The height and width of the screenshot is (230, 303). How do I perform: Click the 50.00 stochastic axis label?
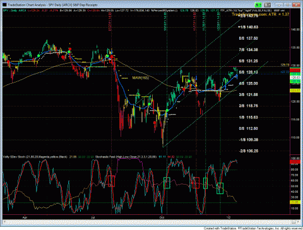click(x=295, y=186)
